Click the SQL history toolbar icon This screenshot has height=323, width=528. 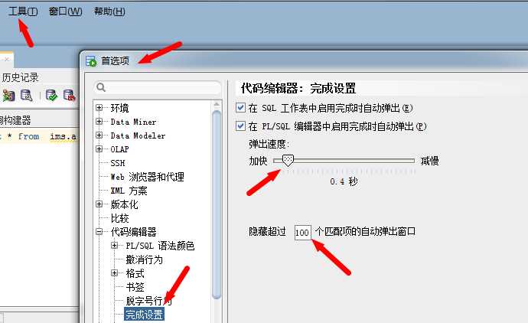(26, 96)
